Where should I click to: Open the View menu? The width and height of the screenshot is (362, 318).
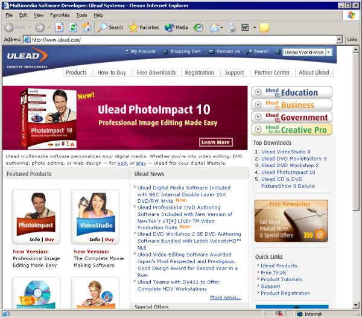click(x=39, y=15)
